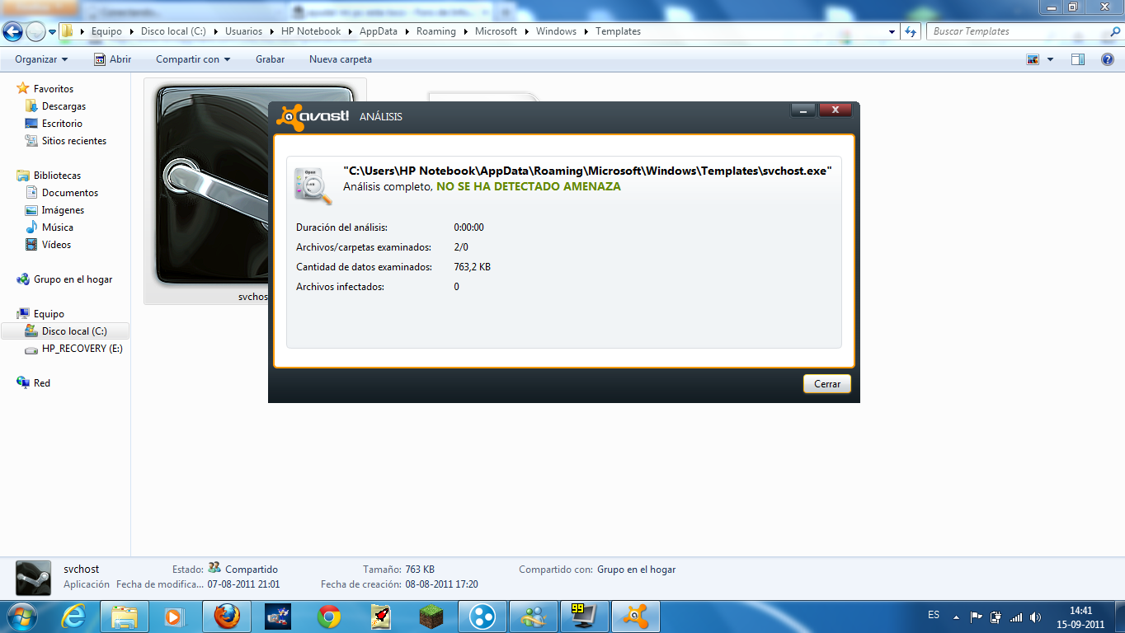Screen dimensions: 1125x633
Task: Switch to Windows Explorer on the taskbar
Action: 124,616
